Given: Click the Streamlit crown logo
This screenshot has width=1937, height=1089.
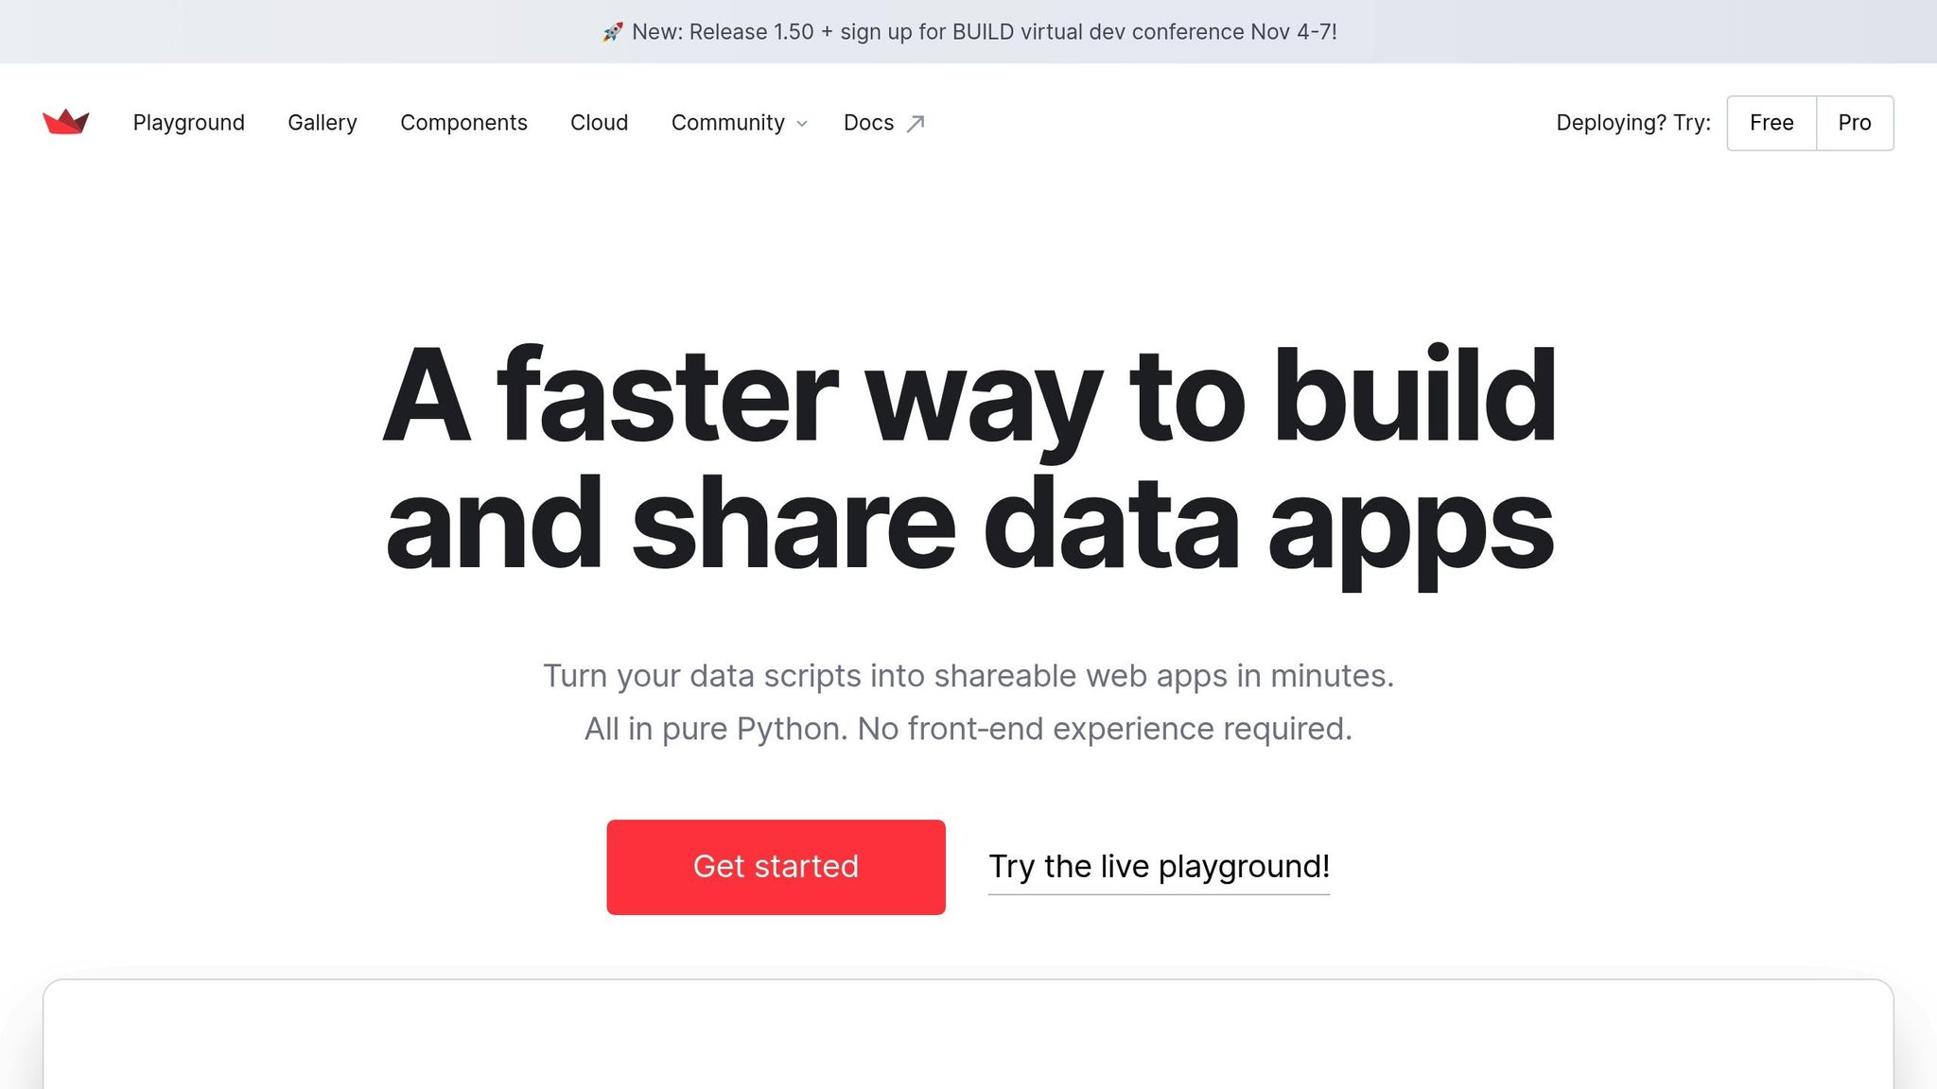Looking at the screenshot, I should point(66,123).
